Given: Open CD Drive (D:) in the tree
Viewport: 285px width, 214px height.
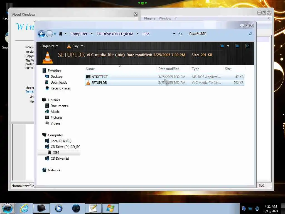Looking at the screenshot, I should tap(65, 147).
